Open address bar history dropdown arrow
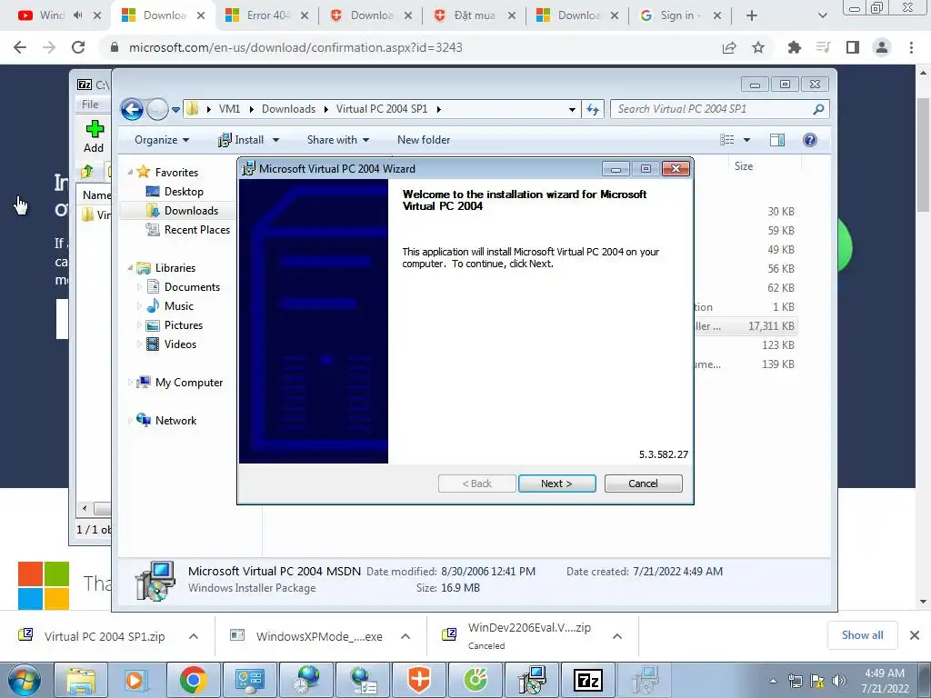This screenshot has height=698, width=931. tap(572, 110)
